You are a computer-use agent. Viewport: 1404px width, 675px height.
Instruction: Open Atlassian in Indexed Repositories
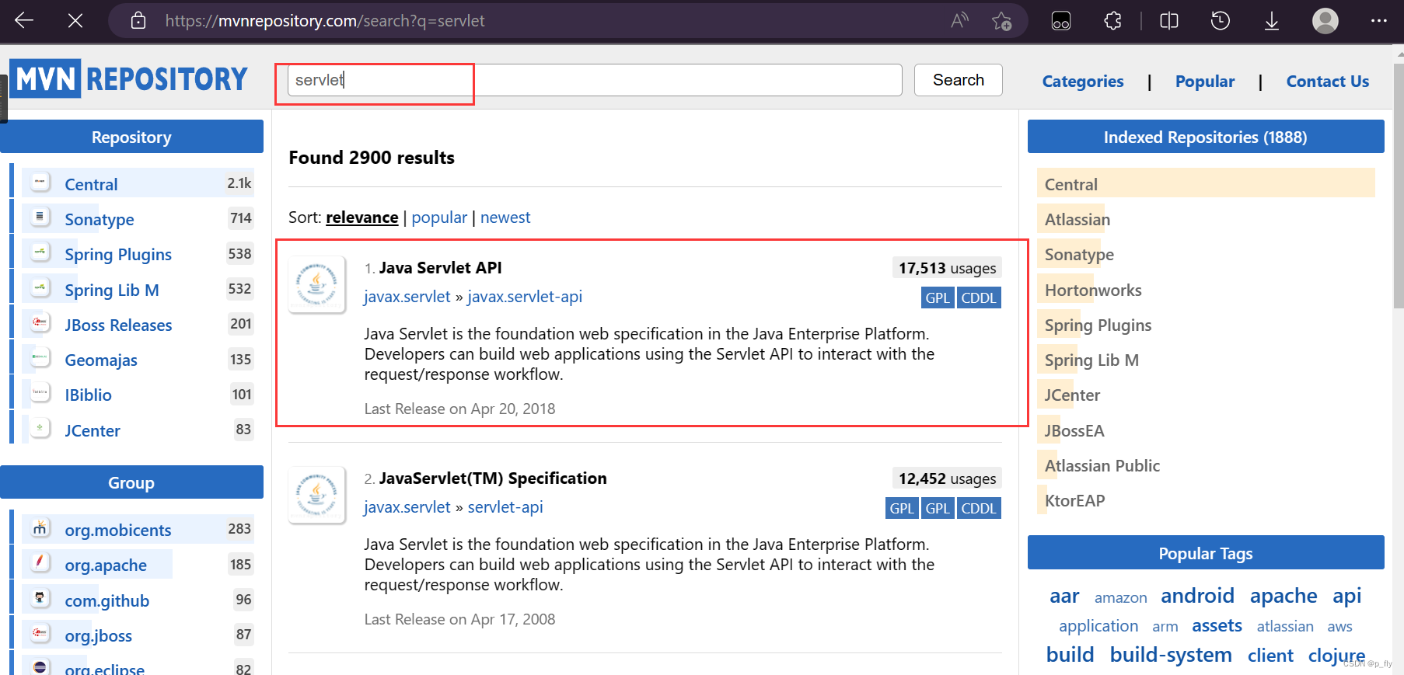pyautogui.click(x=1077, y=220)
